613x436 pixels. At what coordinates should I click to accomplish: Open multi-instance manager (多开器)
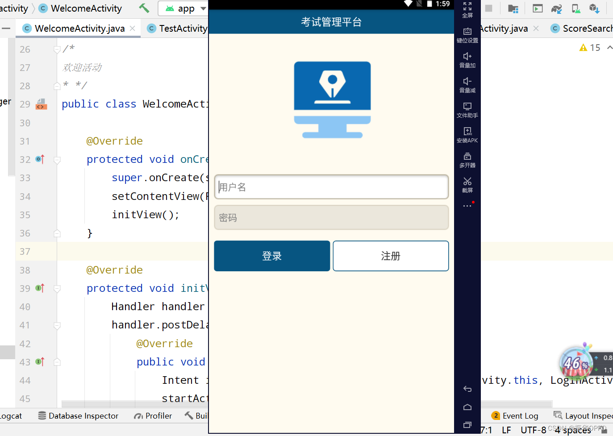coord(467,160)
